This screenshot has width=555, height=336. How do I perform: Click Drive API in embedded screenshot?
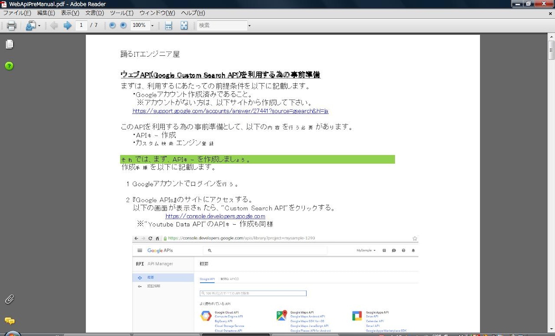[372, 316]
